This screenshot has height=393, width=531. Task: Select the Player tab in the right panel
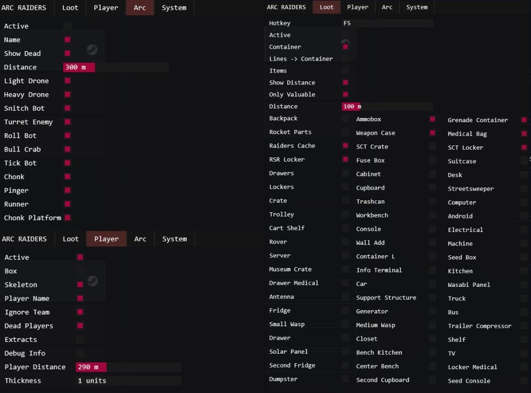coord(357,7)
